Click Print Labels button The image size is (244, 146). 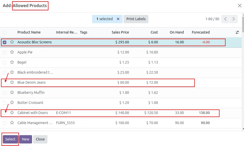[x=136, y=19]
